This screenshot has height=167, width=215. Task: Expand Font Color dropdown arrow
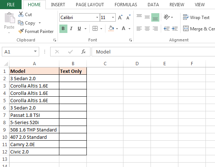(x=129, y=29)
